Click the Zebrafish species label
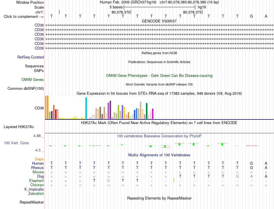Viewport: 274px width, 209px height. click(x=36, y=194)
